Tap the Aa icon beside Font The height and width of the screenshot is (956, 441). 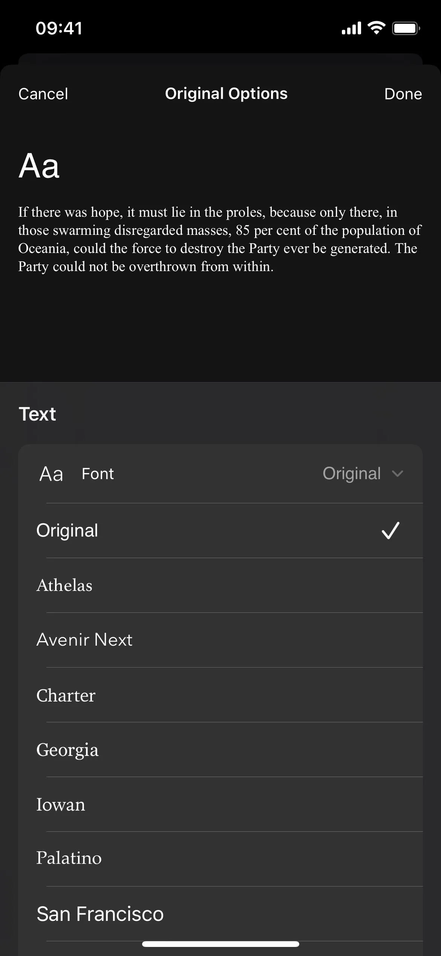51,474
